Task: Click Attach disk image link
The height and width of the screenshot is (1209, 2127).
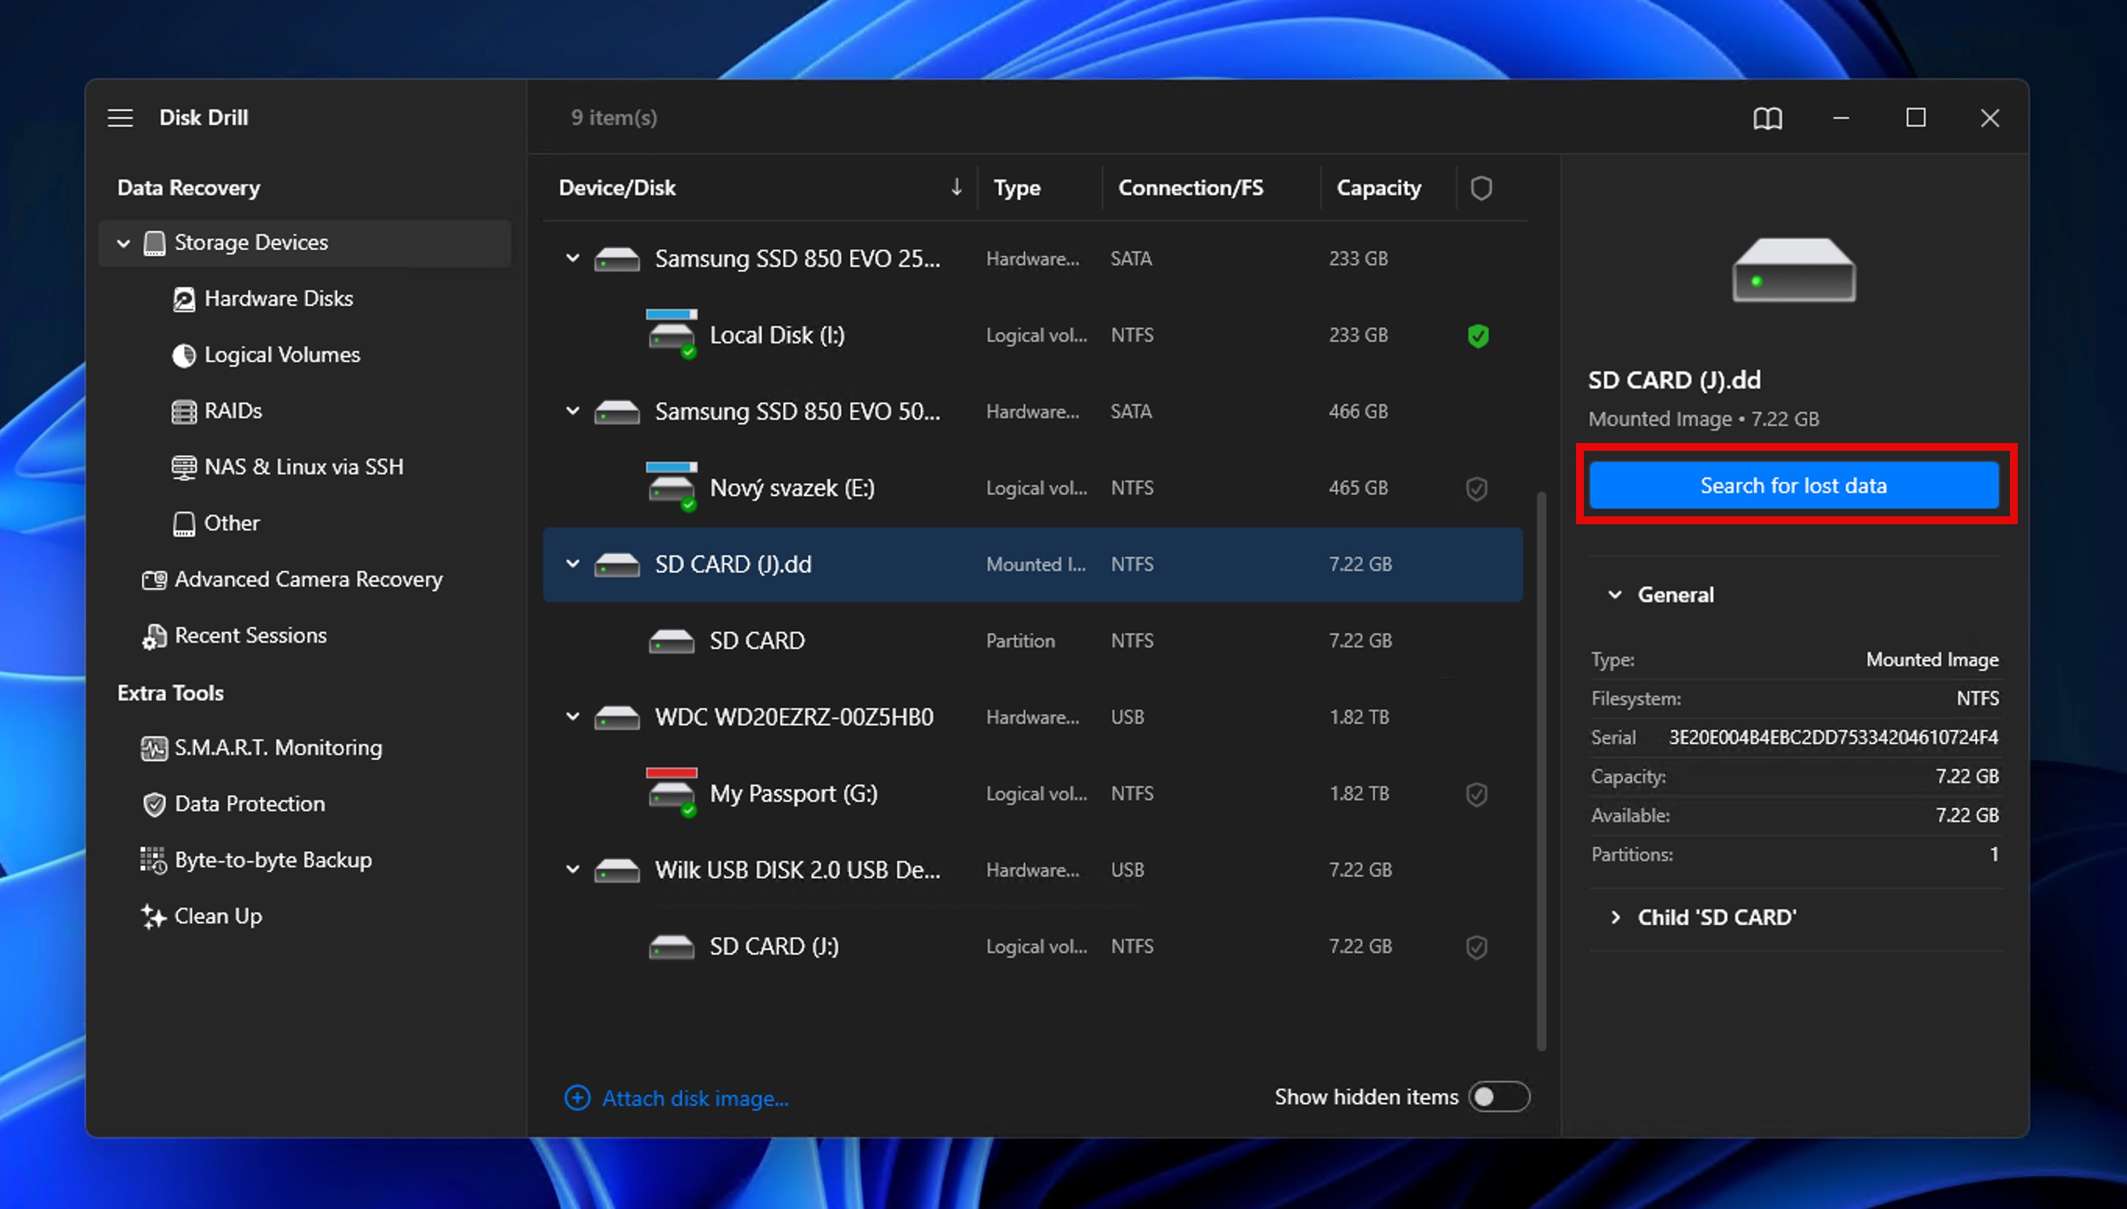Action: pyautogui.click(x=694, y=1098)
